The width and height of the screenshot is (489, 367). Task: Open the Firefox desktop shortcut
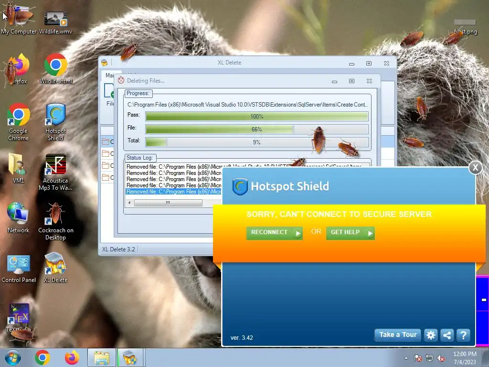19,69
